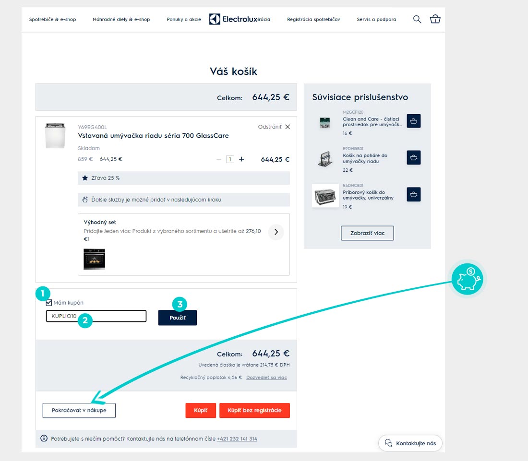
Task: Open 'Ponuky a akcie' menu
Action: [184, 20]
